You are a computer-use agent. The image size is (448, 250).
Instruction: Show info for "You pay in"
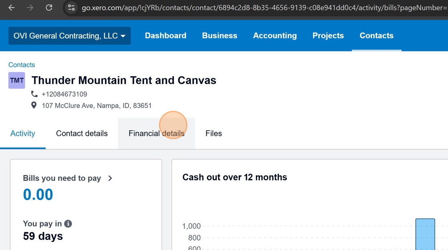point(68,224)
